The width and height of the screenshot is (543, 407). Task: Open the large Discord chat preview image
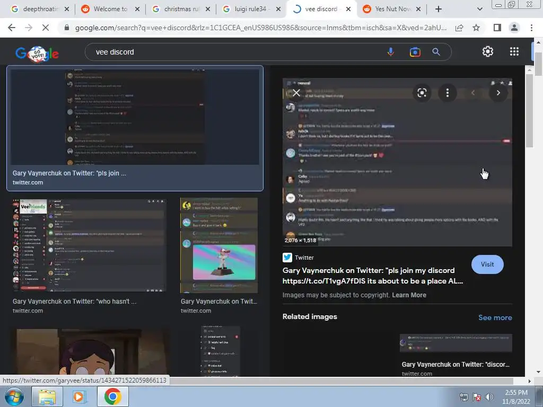click(x=397, y=162)
